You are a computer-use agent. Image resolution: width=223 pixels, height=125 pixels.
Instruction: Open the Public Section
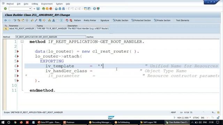click(x=121, y=20)
